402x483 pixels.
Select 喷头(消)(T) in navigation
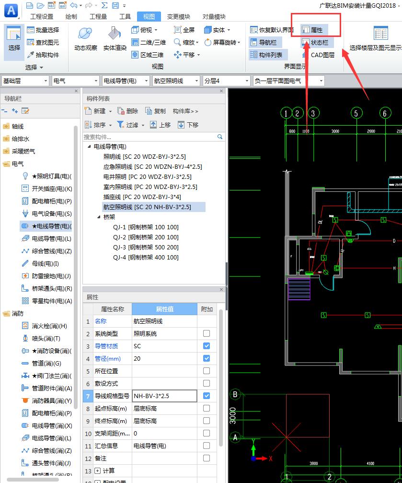pos(41,339)
